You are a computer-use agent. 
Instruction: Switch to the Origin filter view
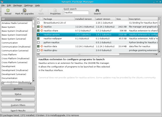(x=18, y=100)
